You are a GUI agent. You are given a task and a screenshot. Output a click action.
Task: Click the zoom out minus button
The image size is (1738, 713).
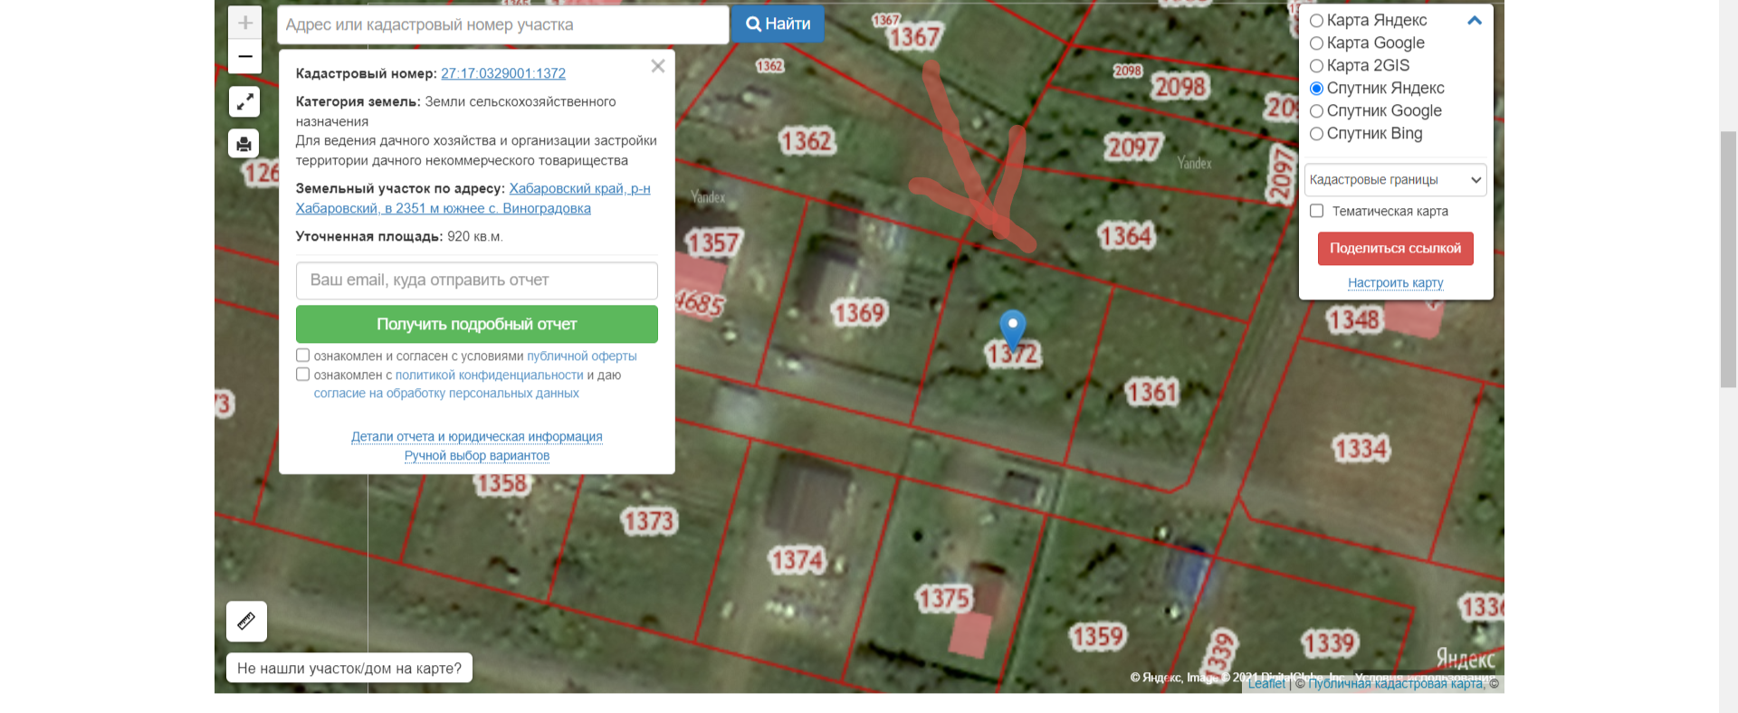click(244, 57)
